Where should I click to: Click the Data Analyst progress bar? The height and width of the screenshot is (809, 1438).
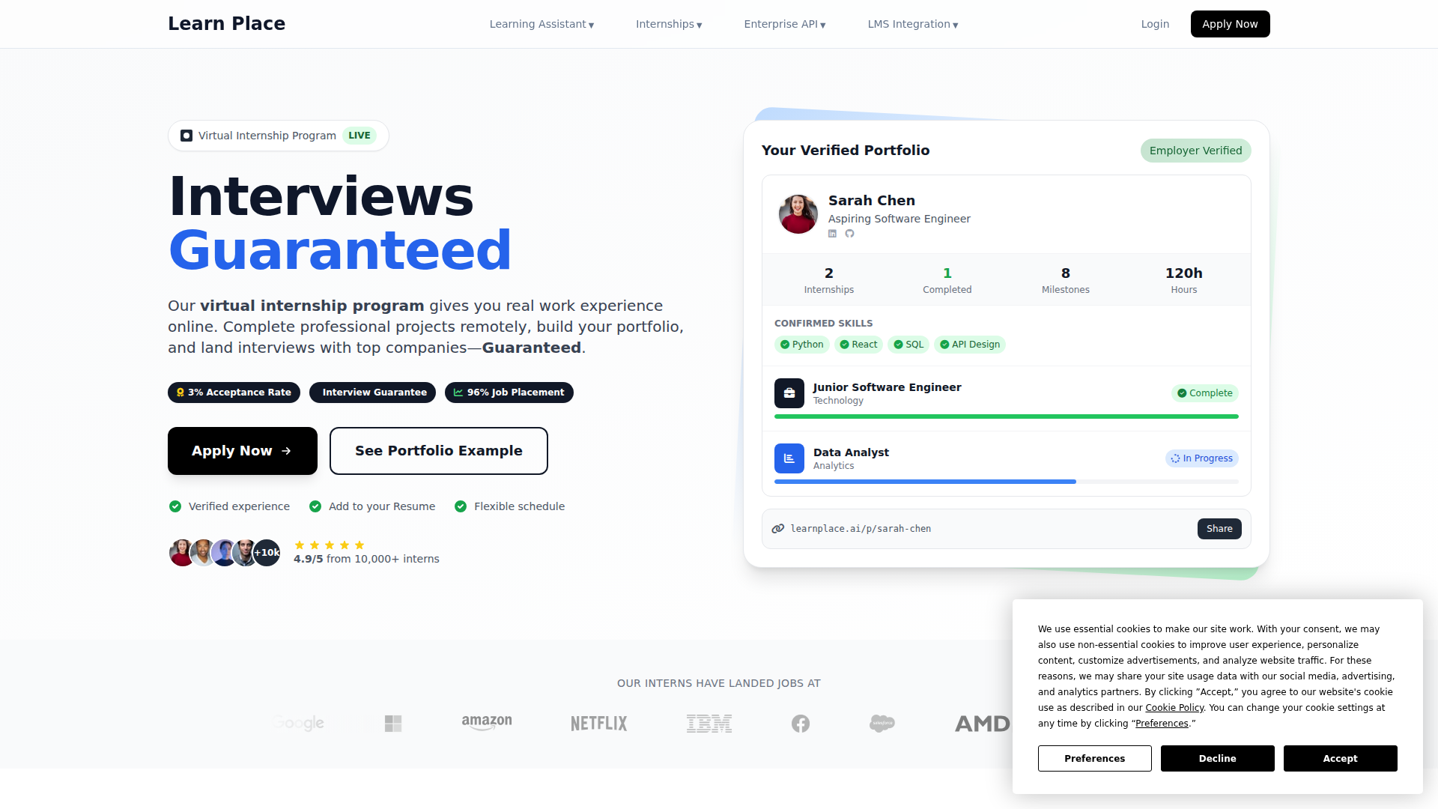point(1006,482)
